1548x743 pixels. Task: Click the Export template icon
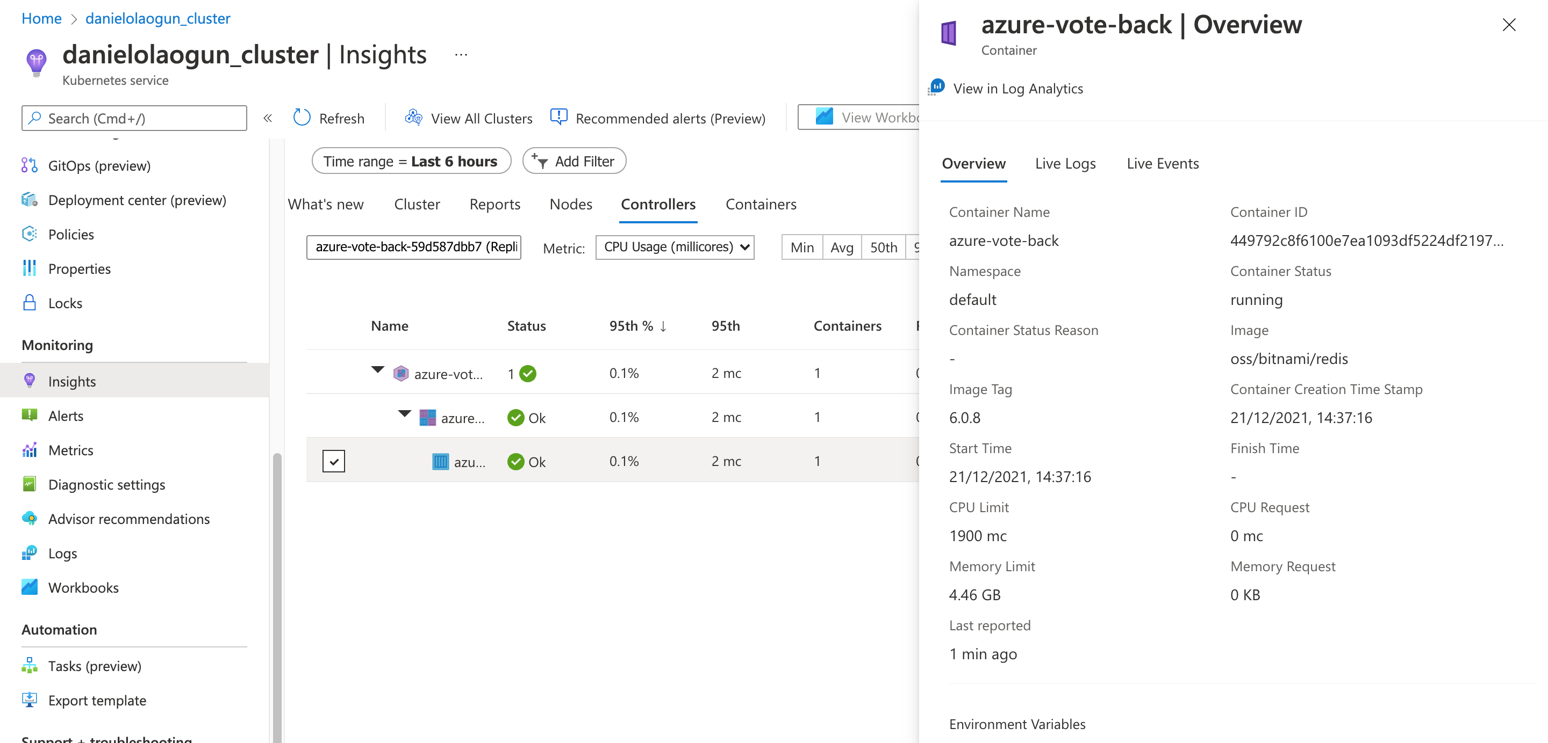click(29, 700)
